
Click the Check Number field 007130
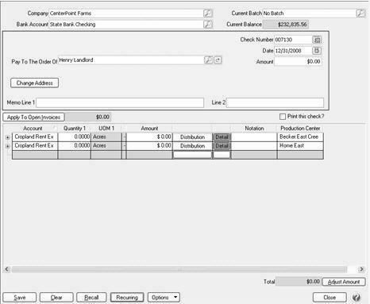pyautogui.click(x=293, y=40)
